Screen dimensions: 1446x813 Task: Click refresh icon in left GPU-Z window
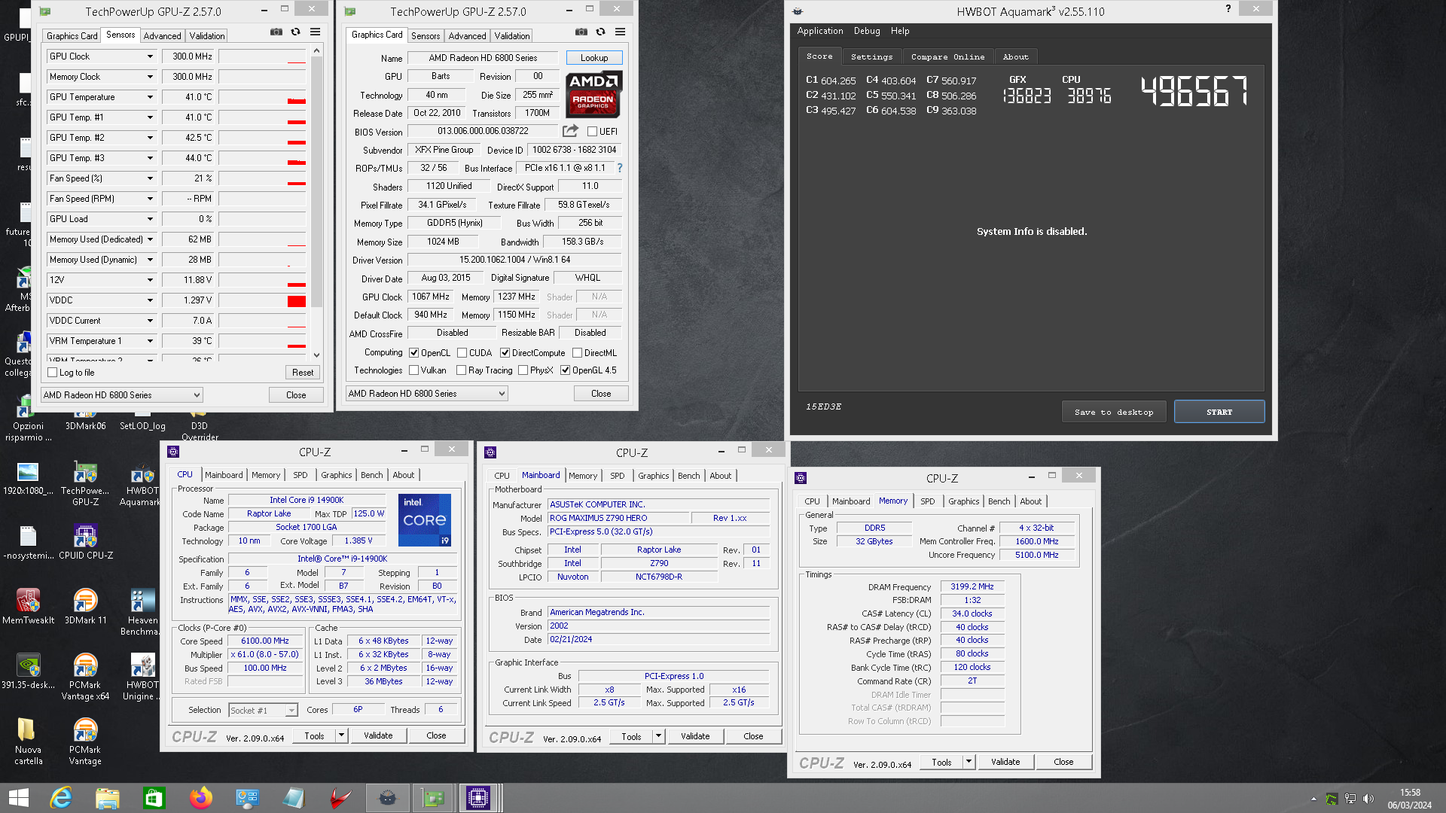(296, 32)
